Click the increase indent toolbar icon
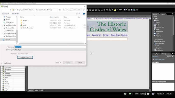The image size is (175, 98). tap(107, 10)
